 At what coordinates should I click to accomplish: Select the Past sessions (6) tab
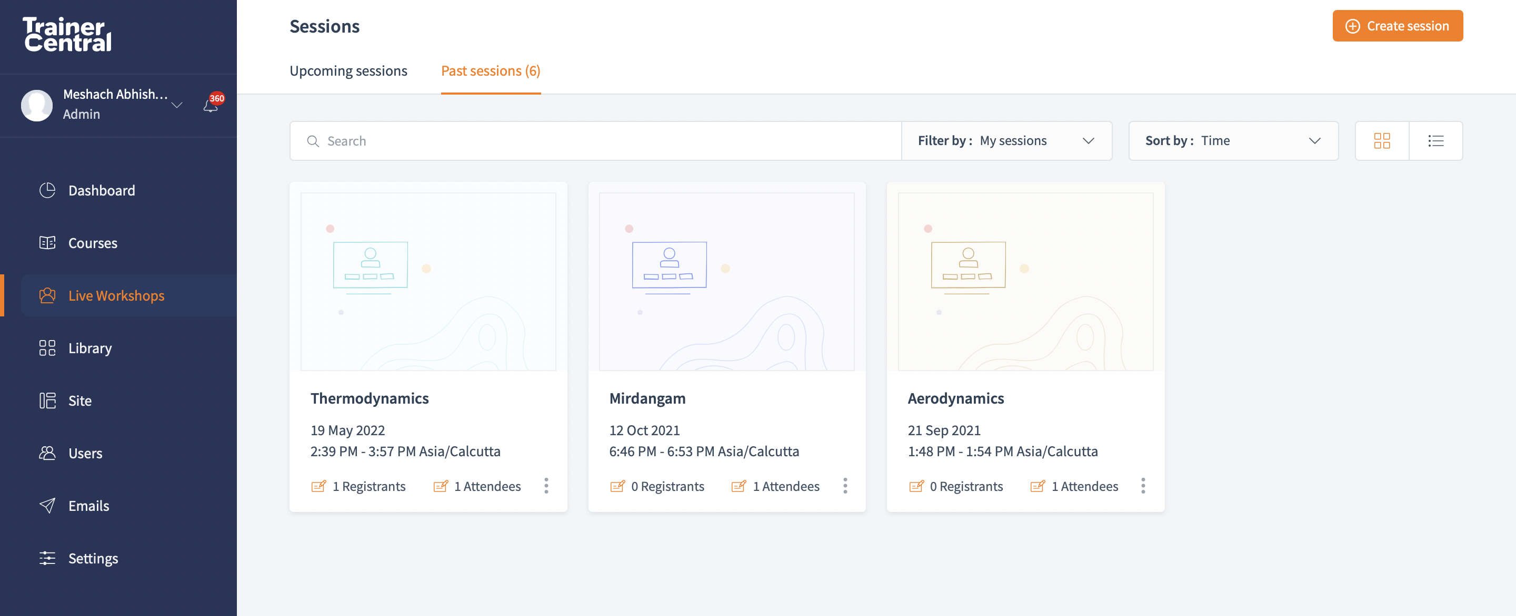point(491,70)
